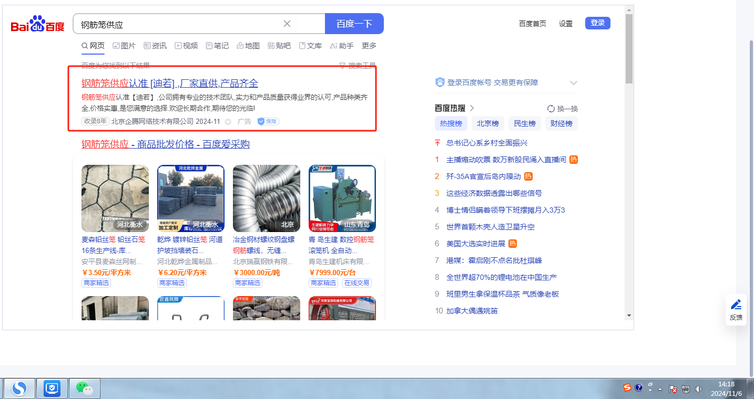The width and height of the screenshot is (754, 399).
Task: Open ad result 钢筋笼供应认准 [迪若]
Action: coord(170,83)
